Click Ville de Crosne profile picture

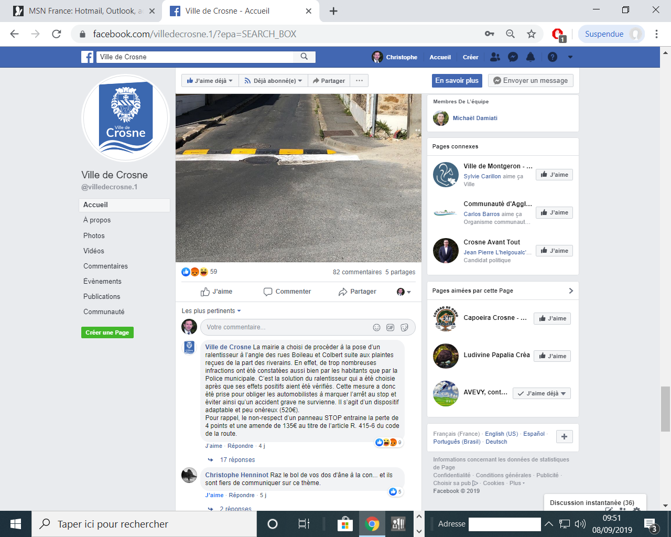(125, 118)
